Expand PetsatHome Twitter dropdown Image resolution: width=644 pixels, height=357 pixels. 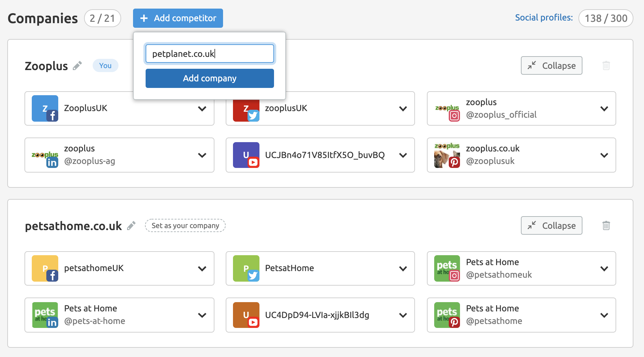coord(403,268)
